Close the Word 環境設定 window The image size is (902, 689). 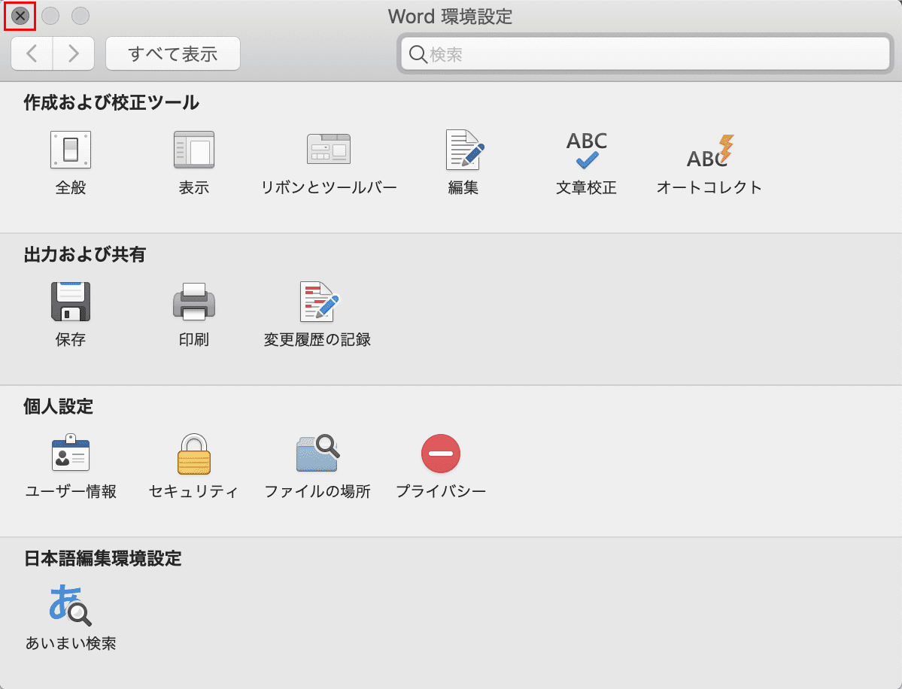(20, 16)
